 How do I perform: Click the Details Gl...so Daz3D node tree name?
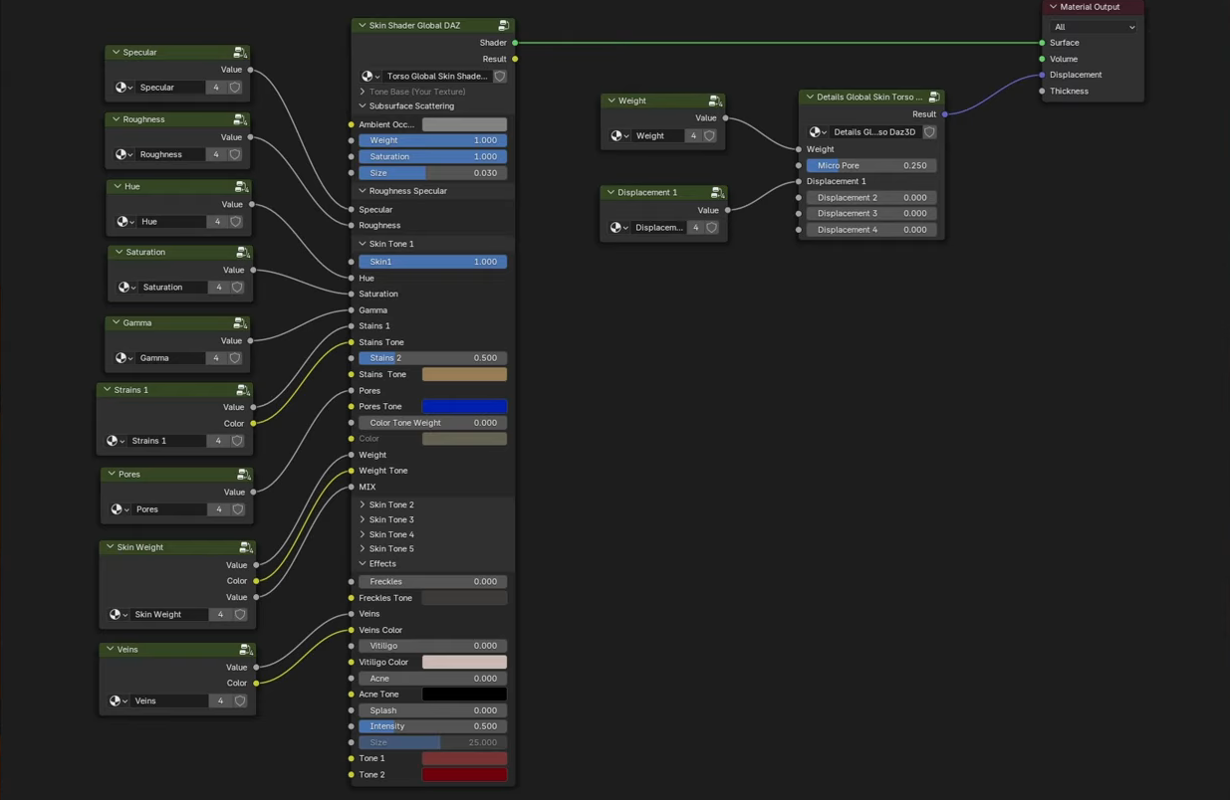tap(874, 132)
